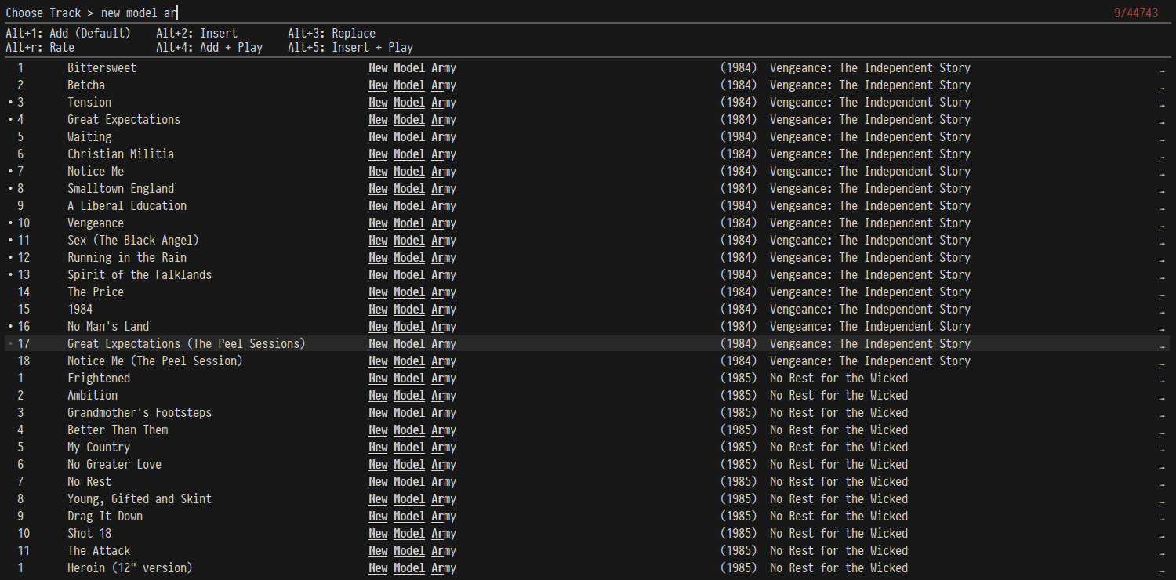The height and width of the screenshot is (580, 1176).
Task: Select the track A Liberal Education
Action: coord(588,205)
